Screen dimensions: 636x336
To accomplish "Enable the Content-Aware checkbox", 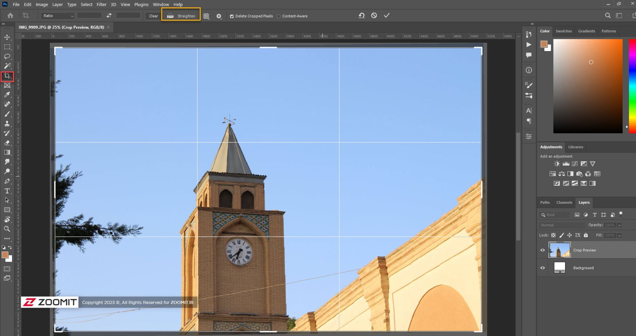I will 279,16.
